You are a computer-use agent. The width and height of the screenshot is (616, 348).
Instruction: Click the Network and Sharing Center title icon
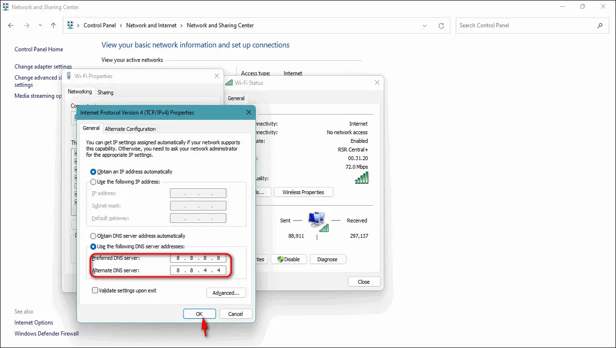tap(6, 7)
